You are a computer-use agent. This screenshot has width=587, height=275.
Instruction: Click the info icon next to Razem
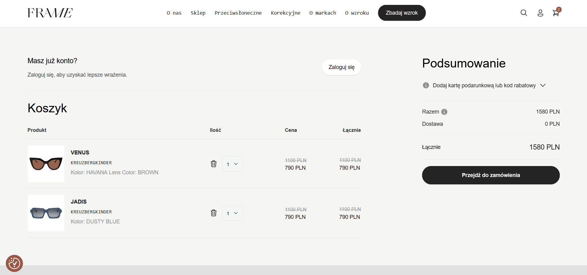click(444, 112)
